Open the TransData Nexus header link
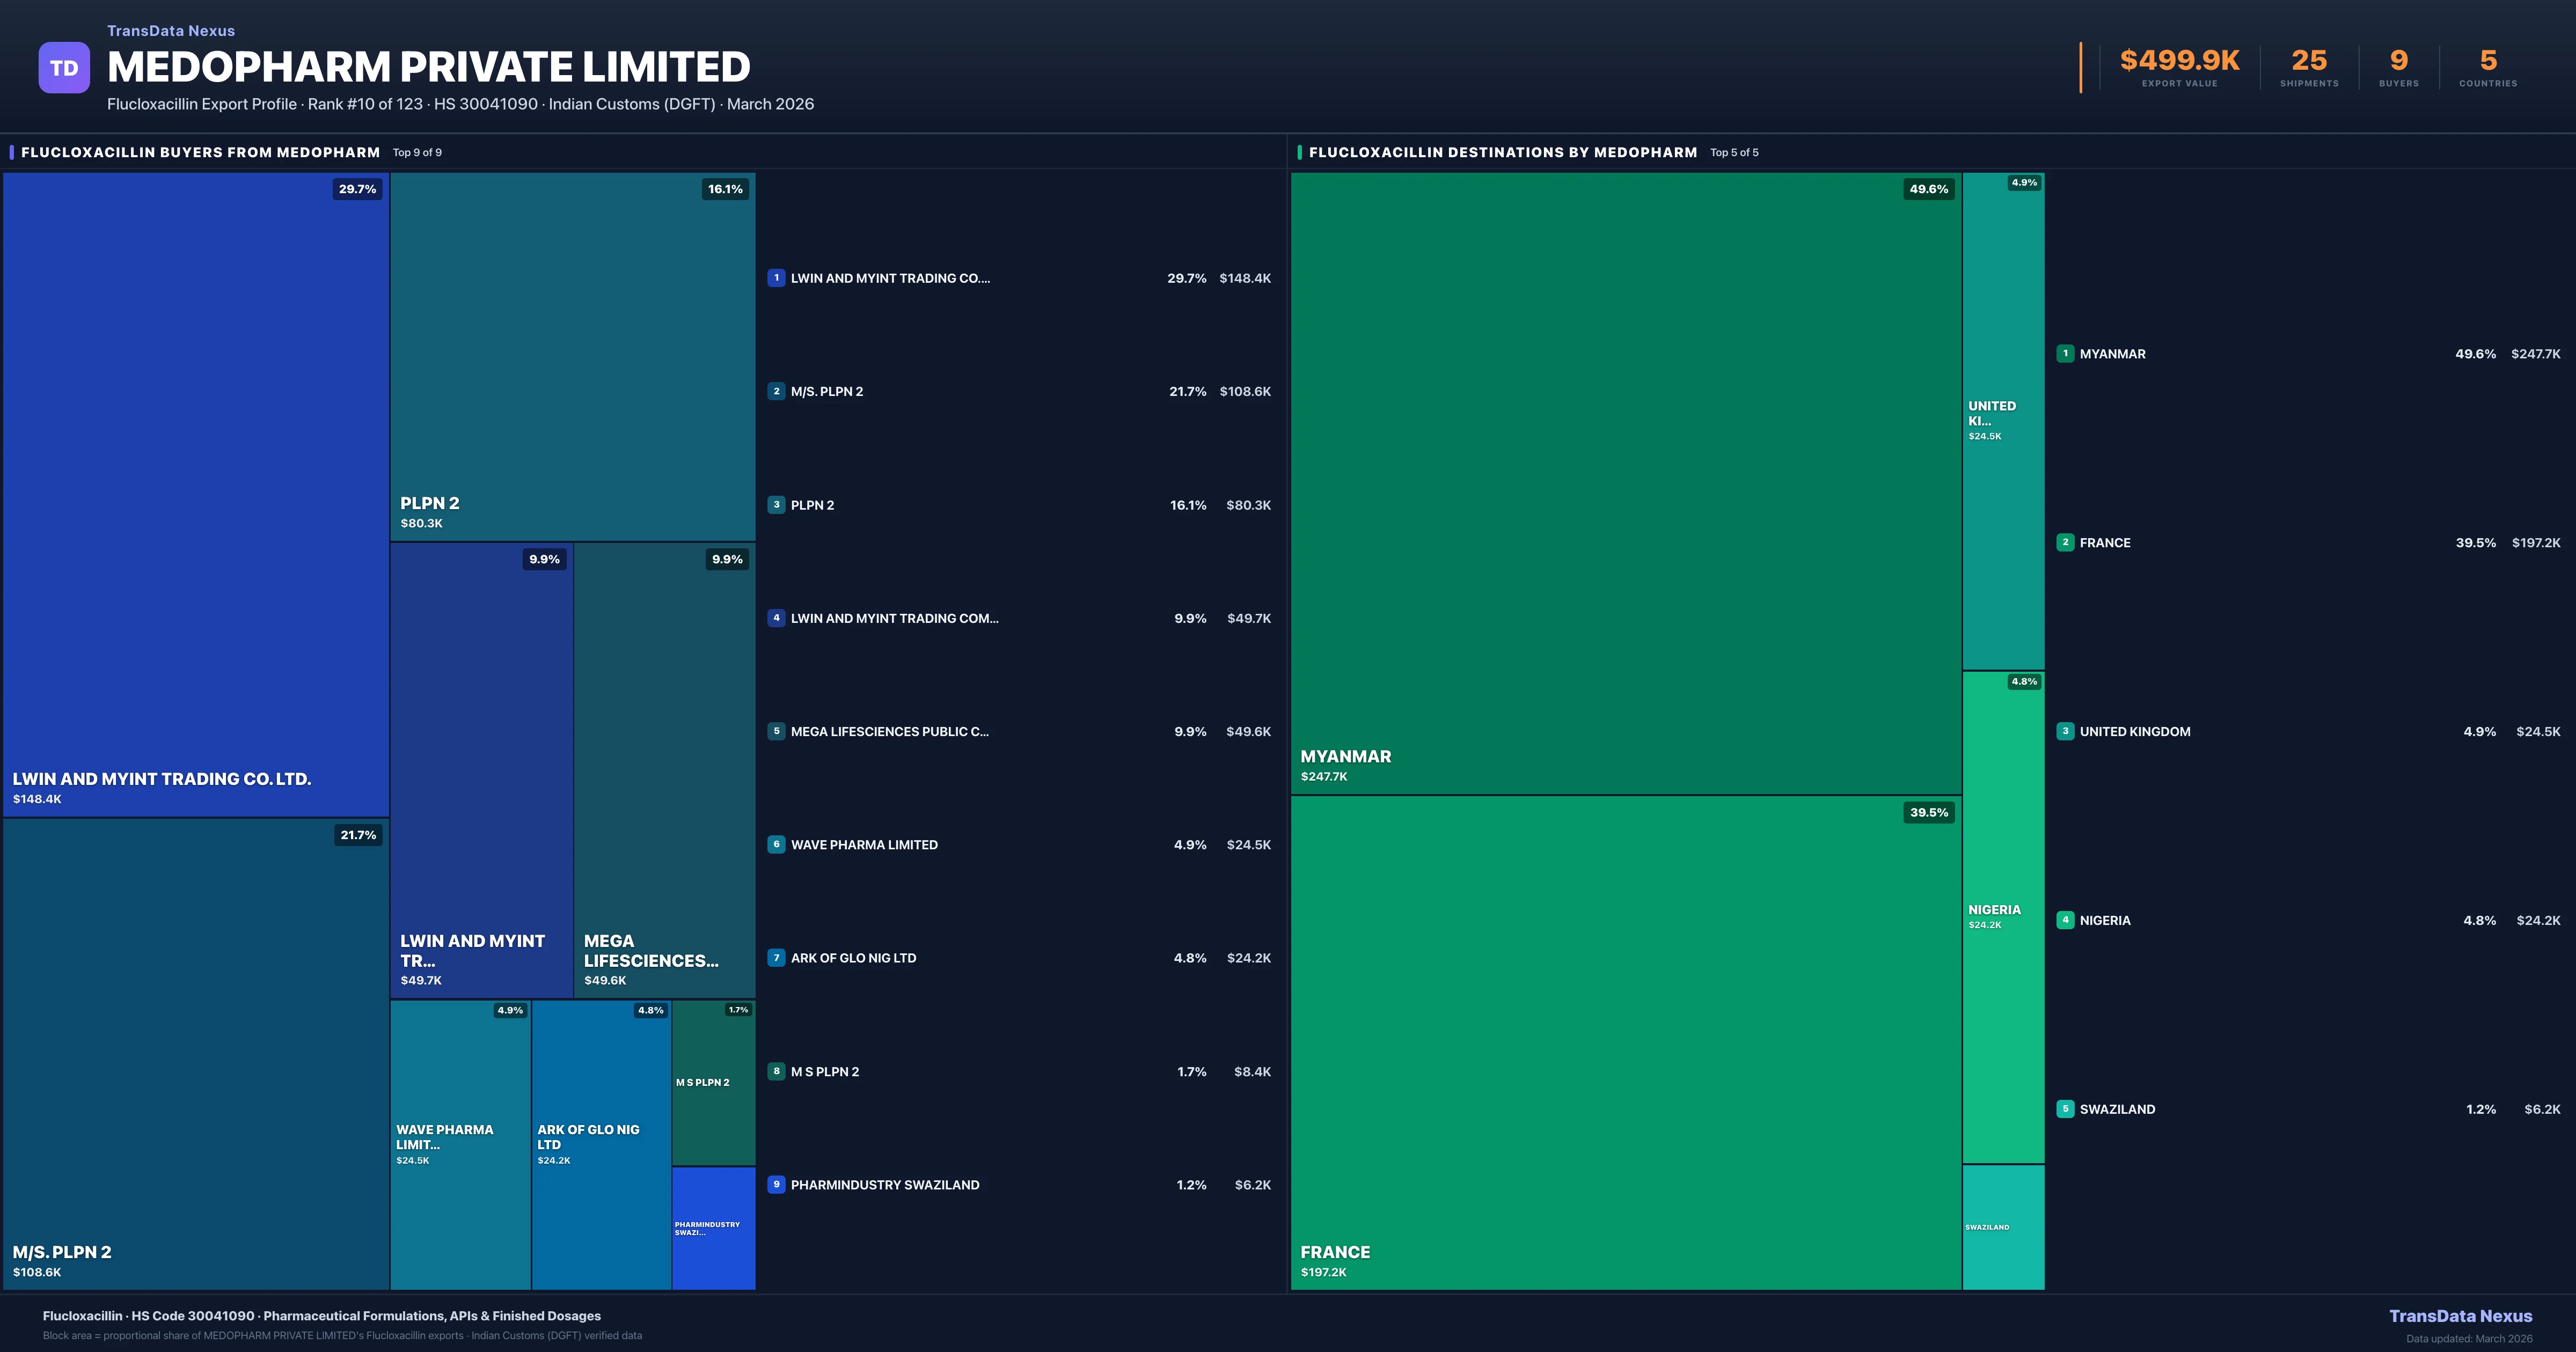The image size is (2576, 1352). pos(171,31)
